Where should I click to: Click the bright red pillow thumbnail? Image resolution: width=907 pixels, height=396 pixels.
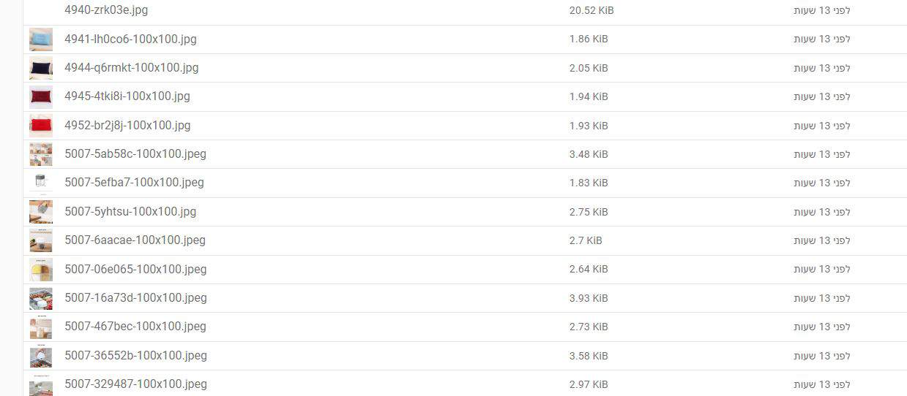(x=41, y=126)
